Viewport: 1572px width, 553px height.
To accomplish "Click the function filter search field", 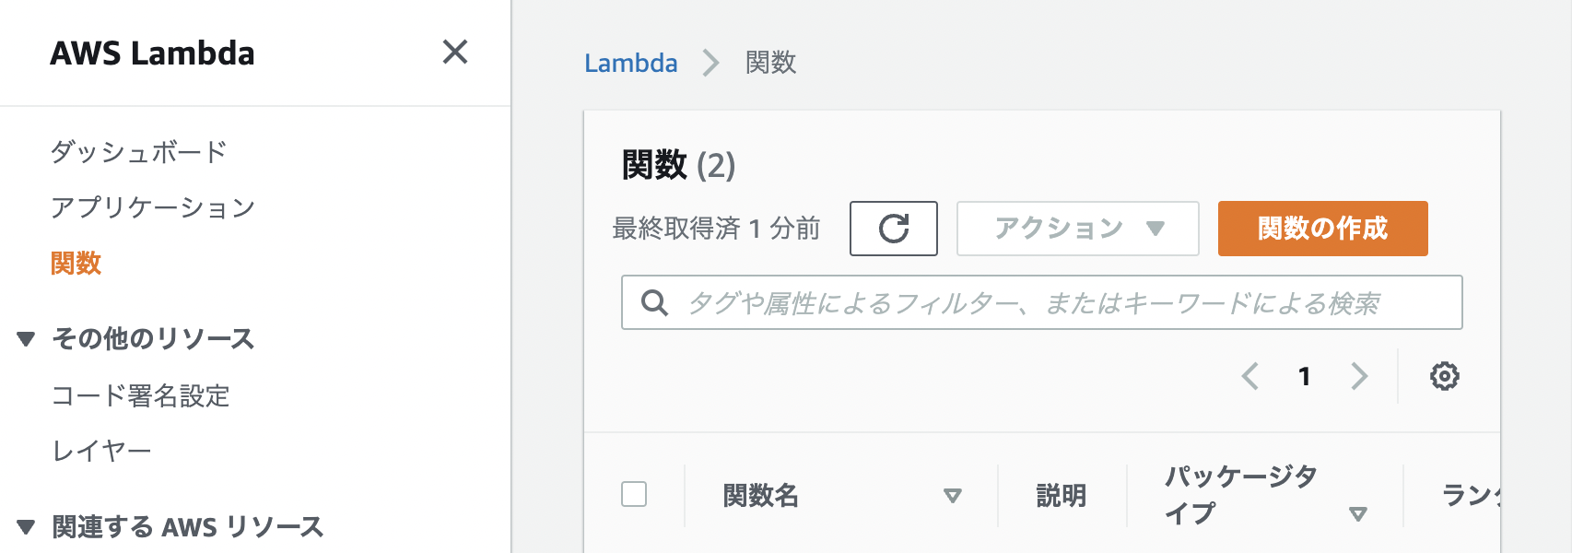I will point(1014,300).
